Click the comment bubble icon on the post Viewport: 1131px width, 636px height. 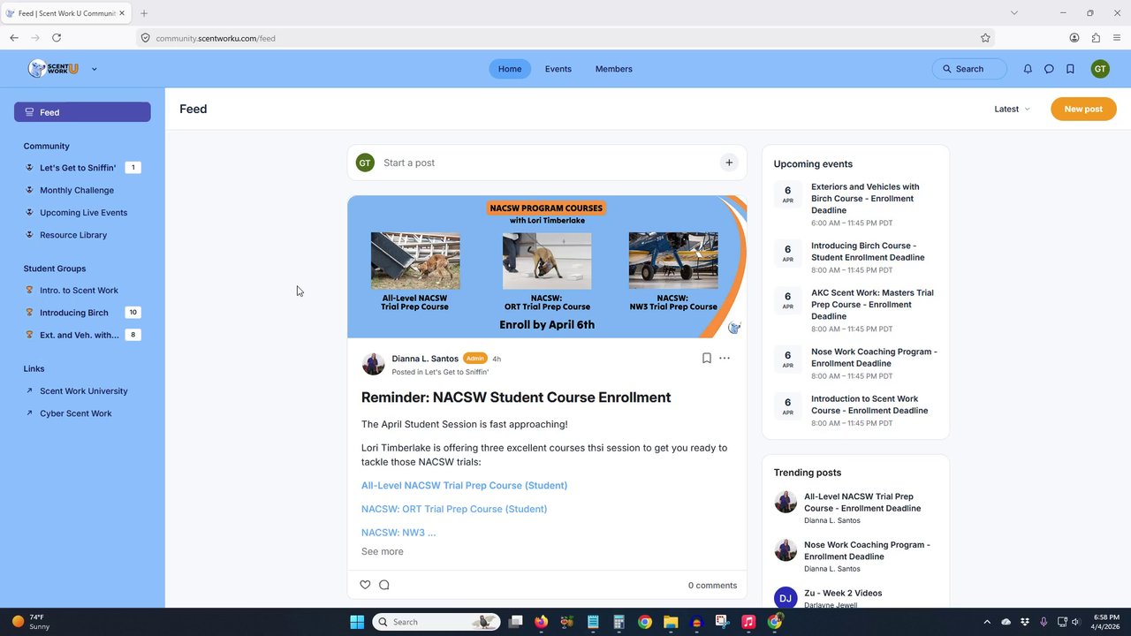click(x=384, y=585)
